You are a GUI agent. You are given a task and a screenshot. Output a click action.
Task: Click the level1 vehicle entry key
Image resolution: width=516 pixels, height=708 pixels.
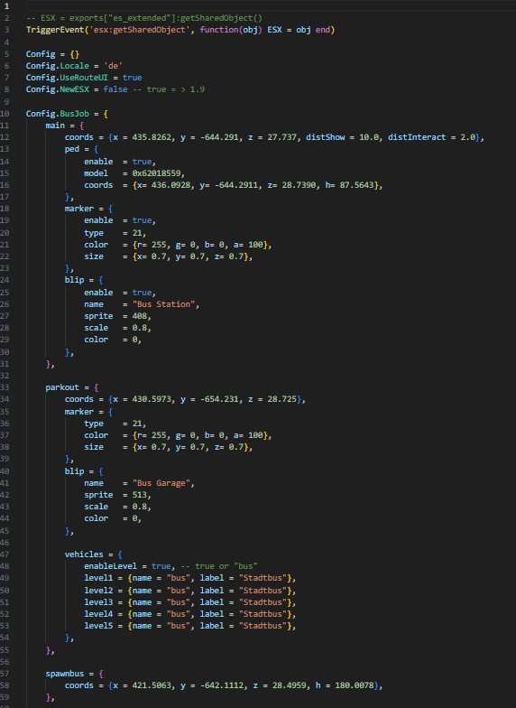[x=98, y=578]
